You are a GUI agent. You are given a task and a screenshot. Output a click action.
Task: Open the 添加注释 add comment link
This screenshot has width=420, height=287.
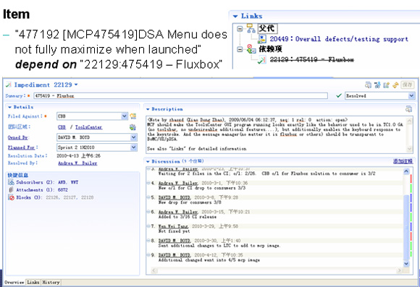click(x=403, y=161)
